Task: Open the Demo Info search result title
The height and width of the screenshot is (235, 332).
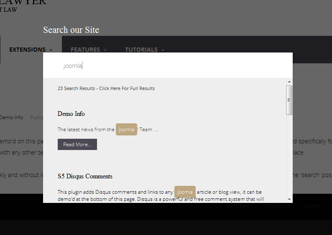Action: [71, 114]
